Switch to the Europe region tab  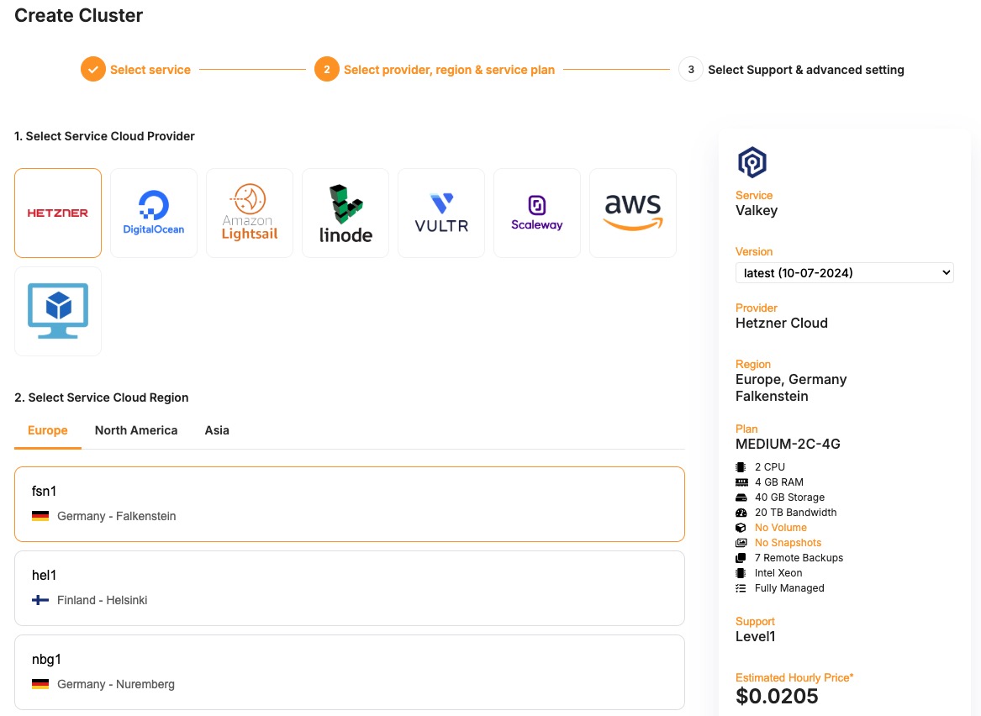coord(48,430)
